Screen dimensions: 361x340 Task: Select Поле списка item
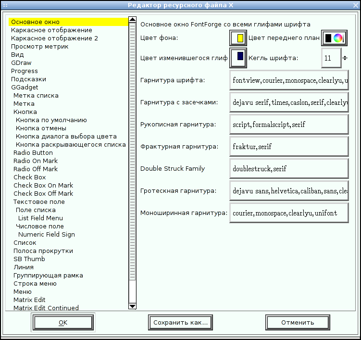tap(36, 210)
